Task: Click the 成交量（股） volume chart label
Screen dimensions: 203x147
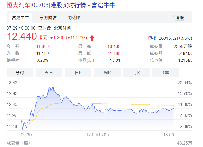Action: coord(18,143)
